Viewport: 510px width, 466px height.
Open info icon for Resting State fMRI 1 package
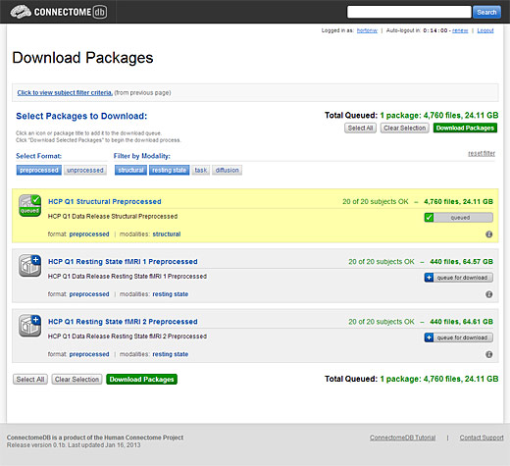coord(489,294)
